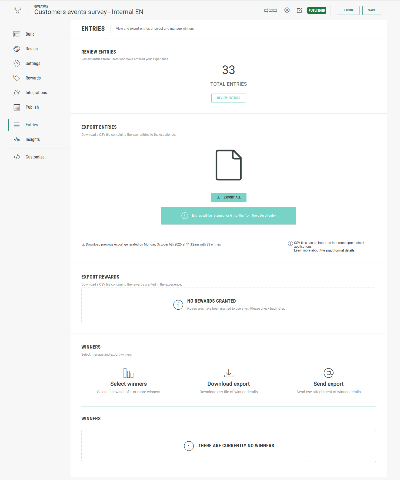The image size is (400, 480).
Task: Open the header settings gear icon
Action: tap(287, 10)
